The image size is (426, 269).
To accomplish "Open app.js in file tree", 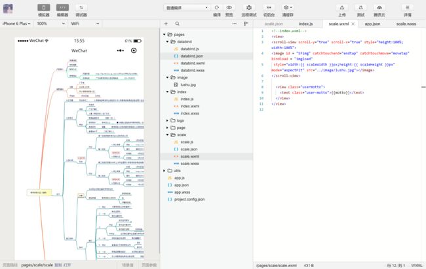I will click(180, 178).
